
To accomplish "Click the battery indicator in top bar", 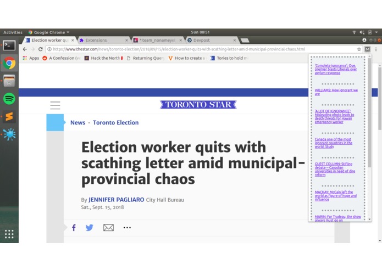I will point(370,32).
